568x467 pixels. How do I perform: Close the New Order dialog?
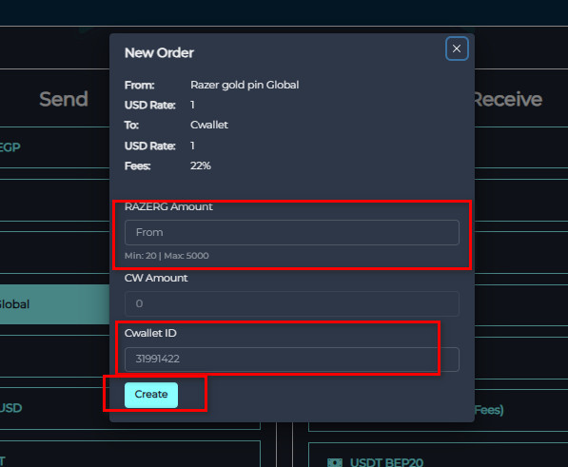point(457,49)
